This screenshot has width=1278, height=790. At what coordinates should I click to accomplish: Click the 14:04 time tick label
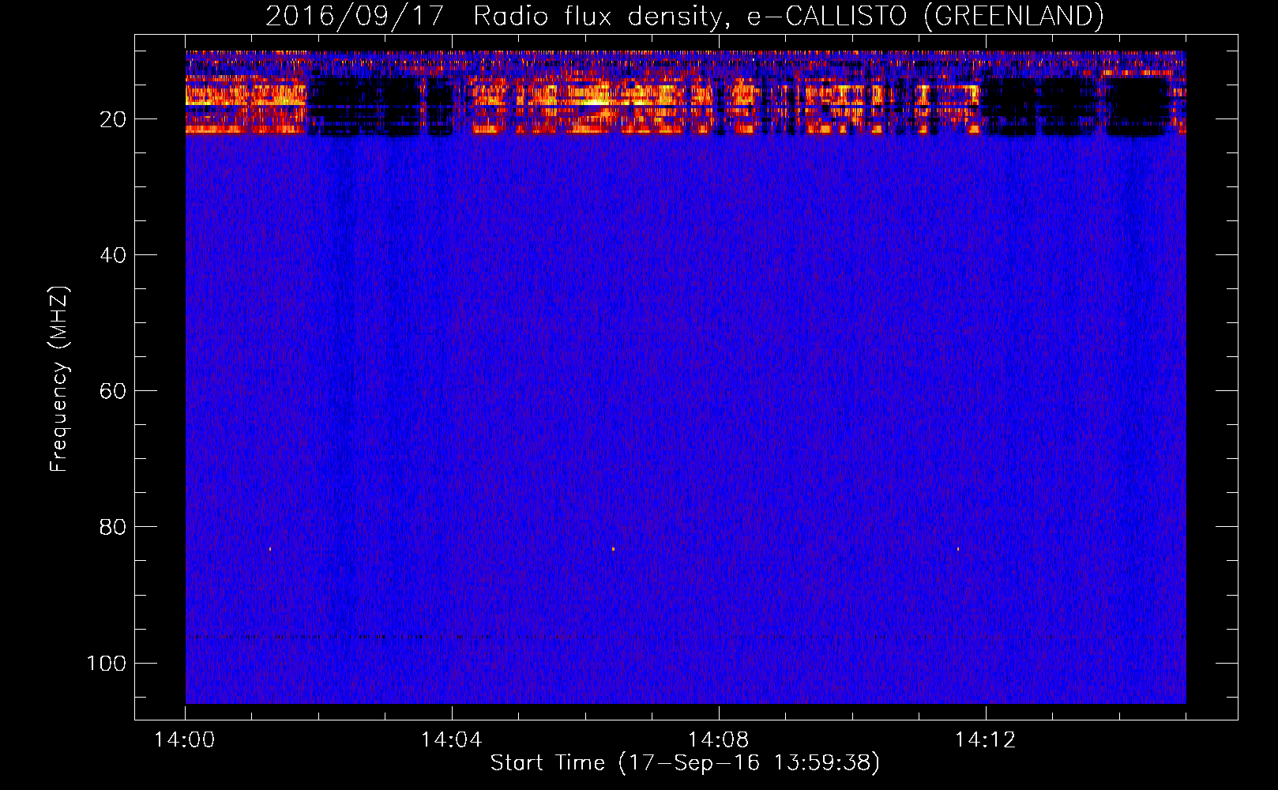point(452,740)
